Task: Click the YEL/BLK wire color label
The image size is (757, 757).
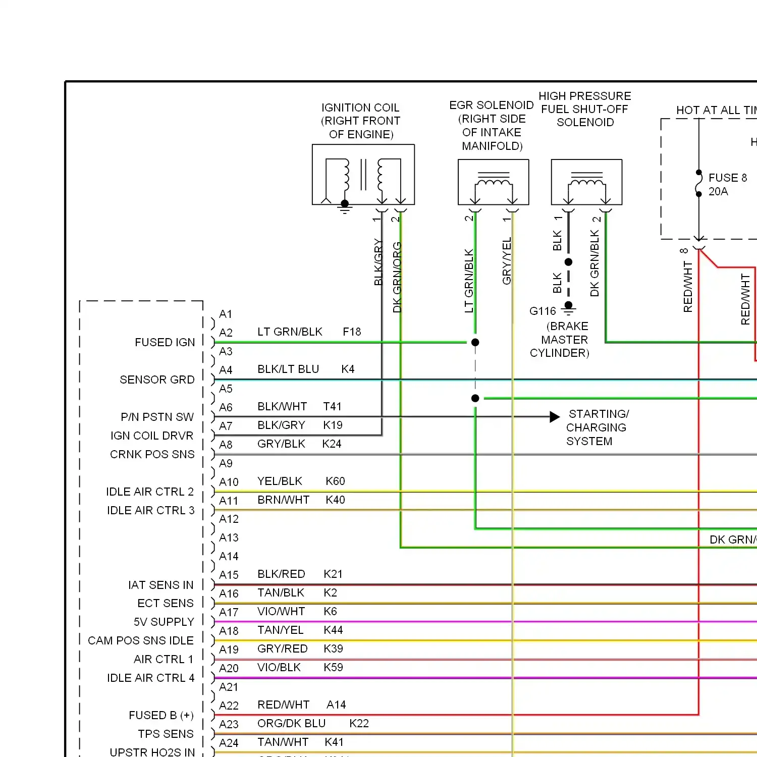Action: (280, 481)
